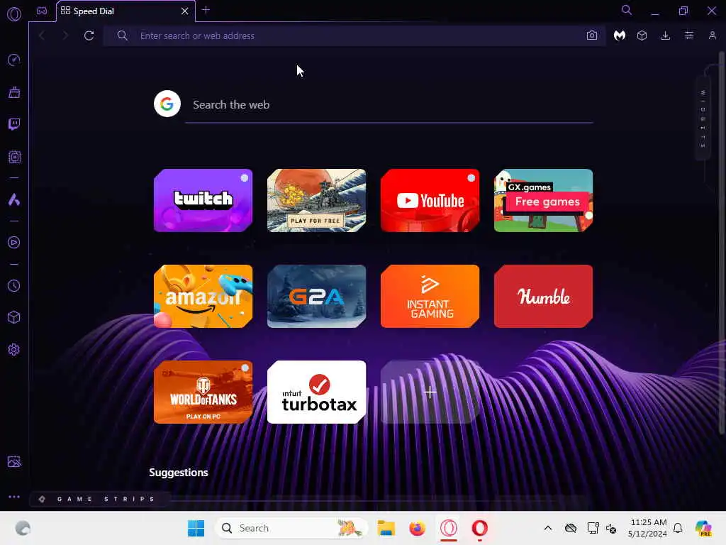Screen dimensions: 726x545
Task: Open File Explorer from the taskbar
Action: pyautogui.click(x=386, y=528)
